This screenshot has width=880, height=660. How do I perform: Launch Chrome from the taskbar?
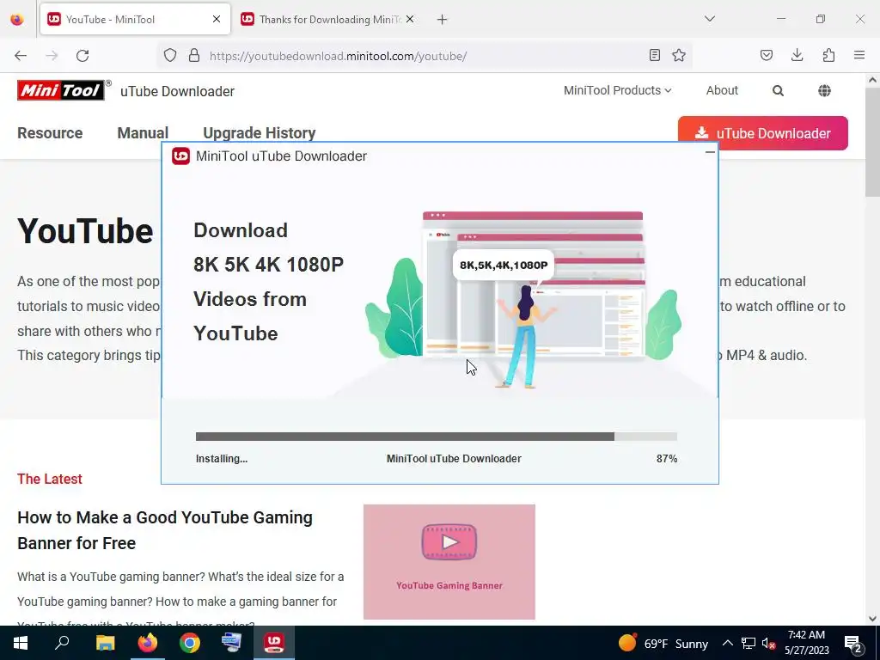(190, 643)
